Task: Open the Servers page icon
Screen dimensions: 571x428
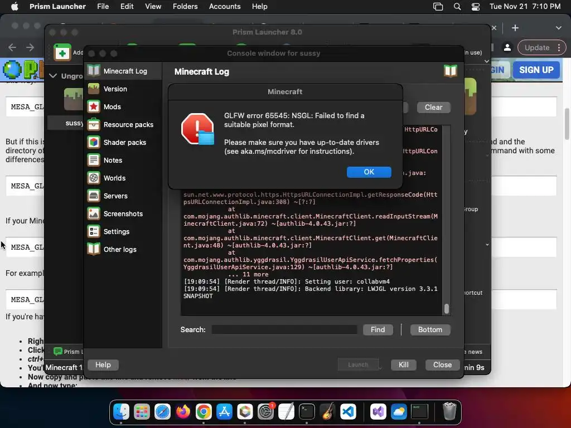Action: [x=94, y=196]
